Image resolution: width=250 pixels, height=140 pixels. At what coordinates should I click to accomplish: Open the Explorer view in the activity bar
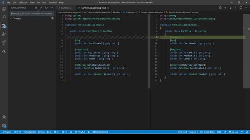pos(4,9)
